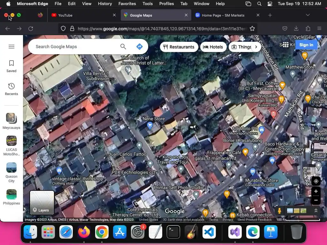Switch to Home Page - SM Markets tab
Screen dimensions: 327x245
pyautogui.click(x=227, y=15)
